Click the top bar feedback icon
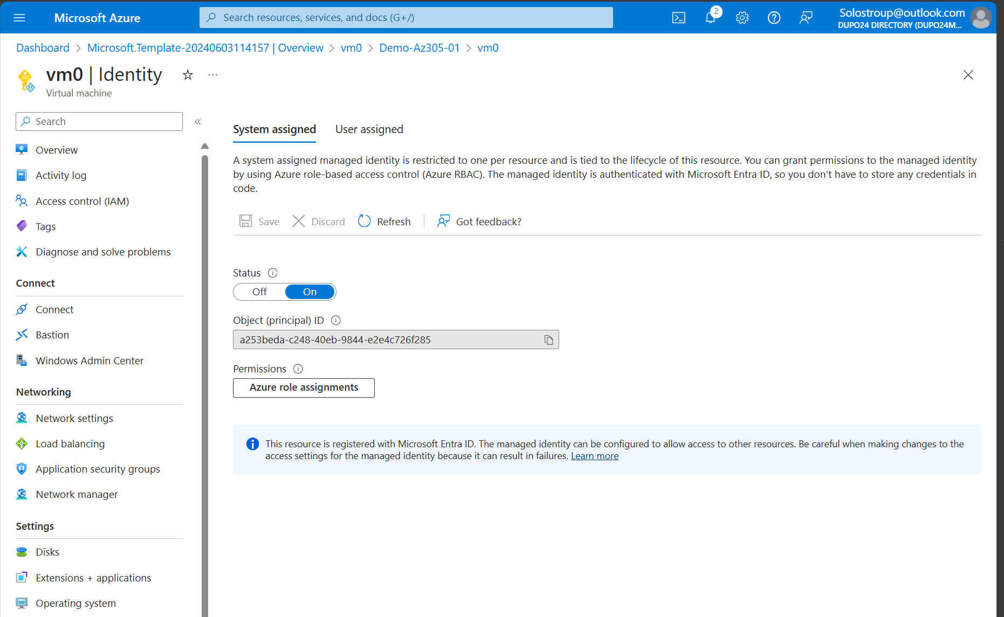 806,18
